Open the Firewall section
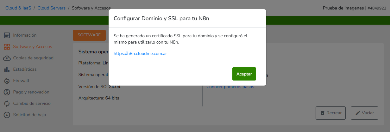 click(x=21, y=81)
